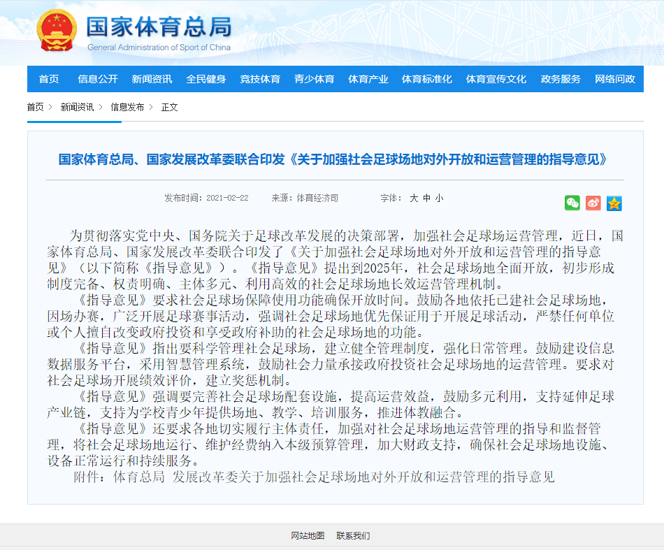Screen dimensions: 664x550
Task: Select 全民健身 in navigation bar
Action: [207, 79]
